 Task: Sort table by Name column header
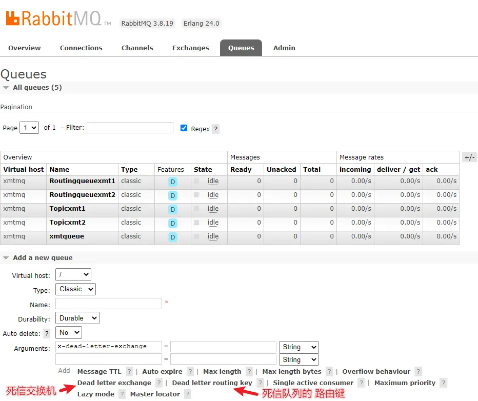tap(59, 169)
